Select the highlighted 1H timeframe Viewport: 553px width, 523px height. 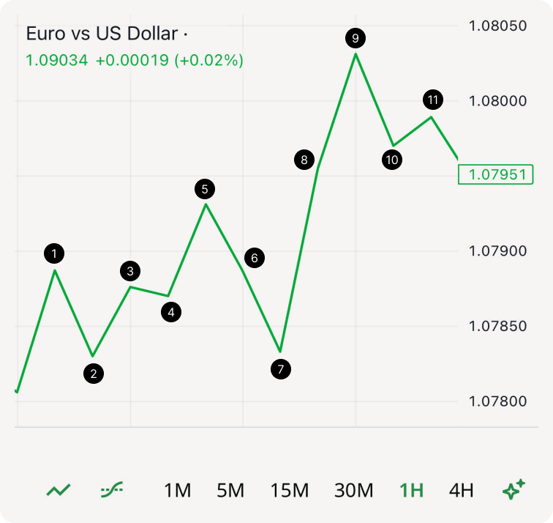point(411,490)
